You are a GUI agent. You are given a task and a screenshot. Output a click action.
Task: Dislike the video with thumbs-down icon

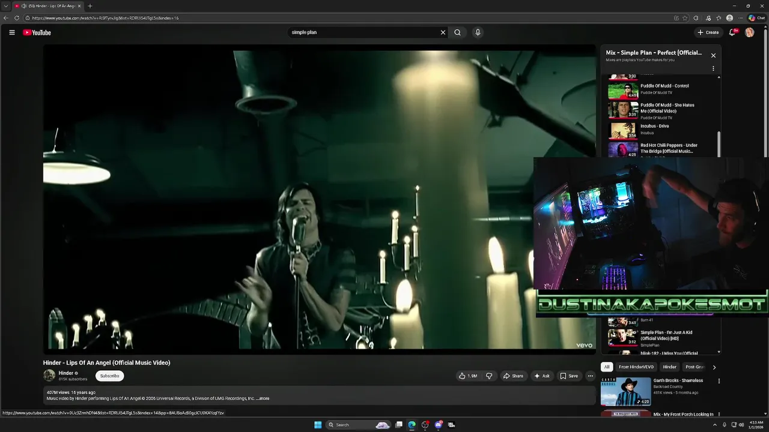coord(489,376)
